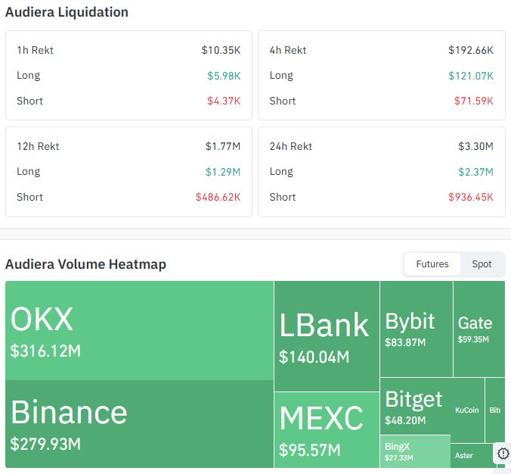Screen dimensions: 511x474
Task: Click the 4h Short value $71.59K
Action: 473,101
